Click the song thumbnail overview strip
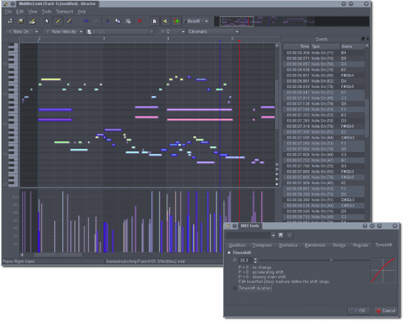The image size is (403, 322). 291,21
